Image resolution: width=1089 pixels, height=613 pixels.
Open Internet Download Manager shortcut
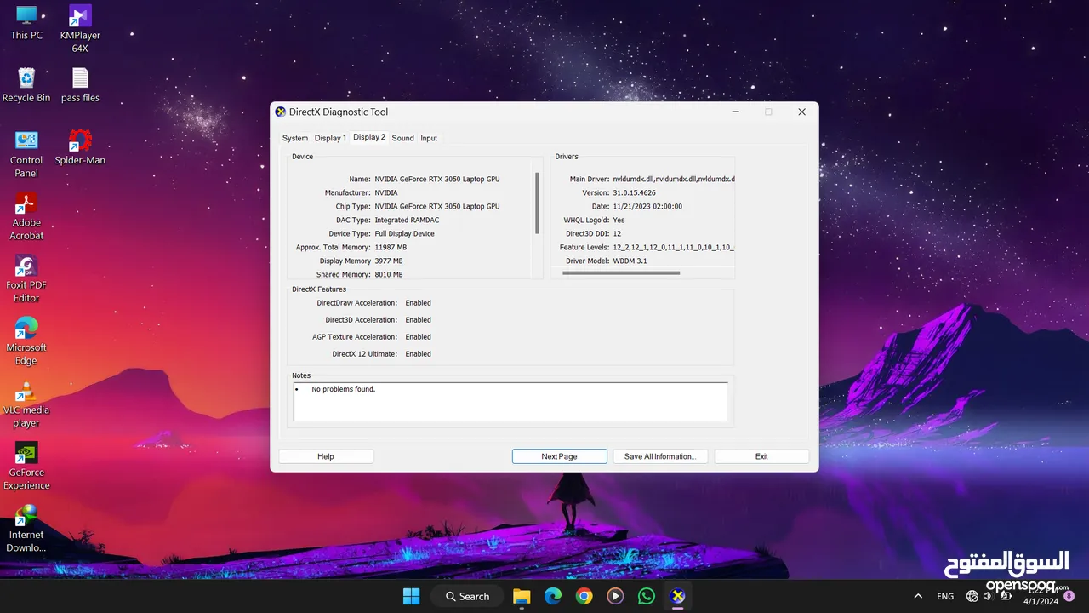[26, 528]
